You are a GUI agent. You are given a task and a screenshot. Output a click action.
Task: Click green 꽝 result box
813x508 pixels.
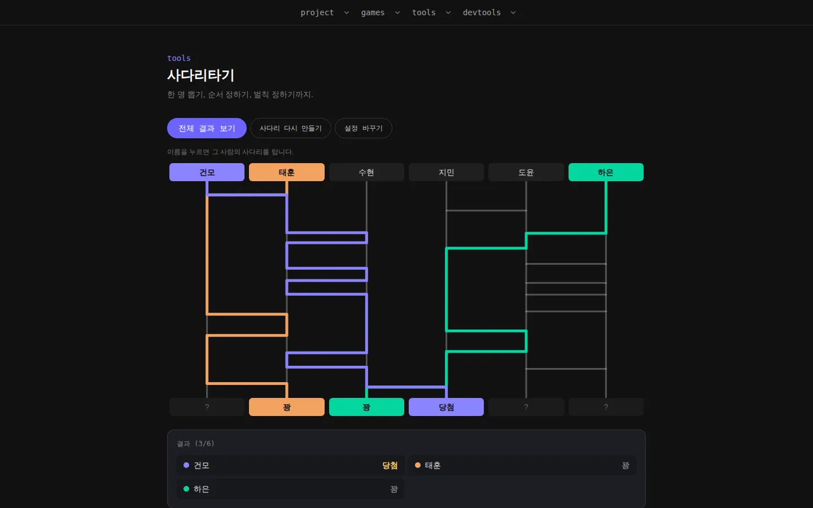point(366,407)
